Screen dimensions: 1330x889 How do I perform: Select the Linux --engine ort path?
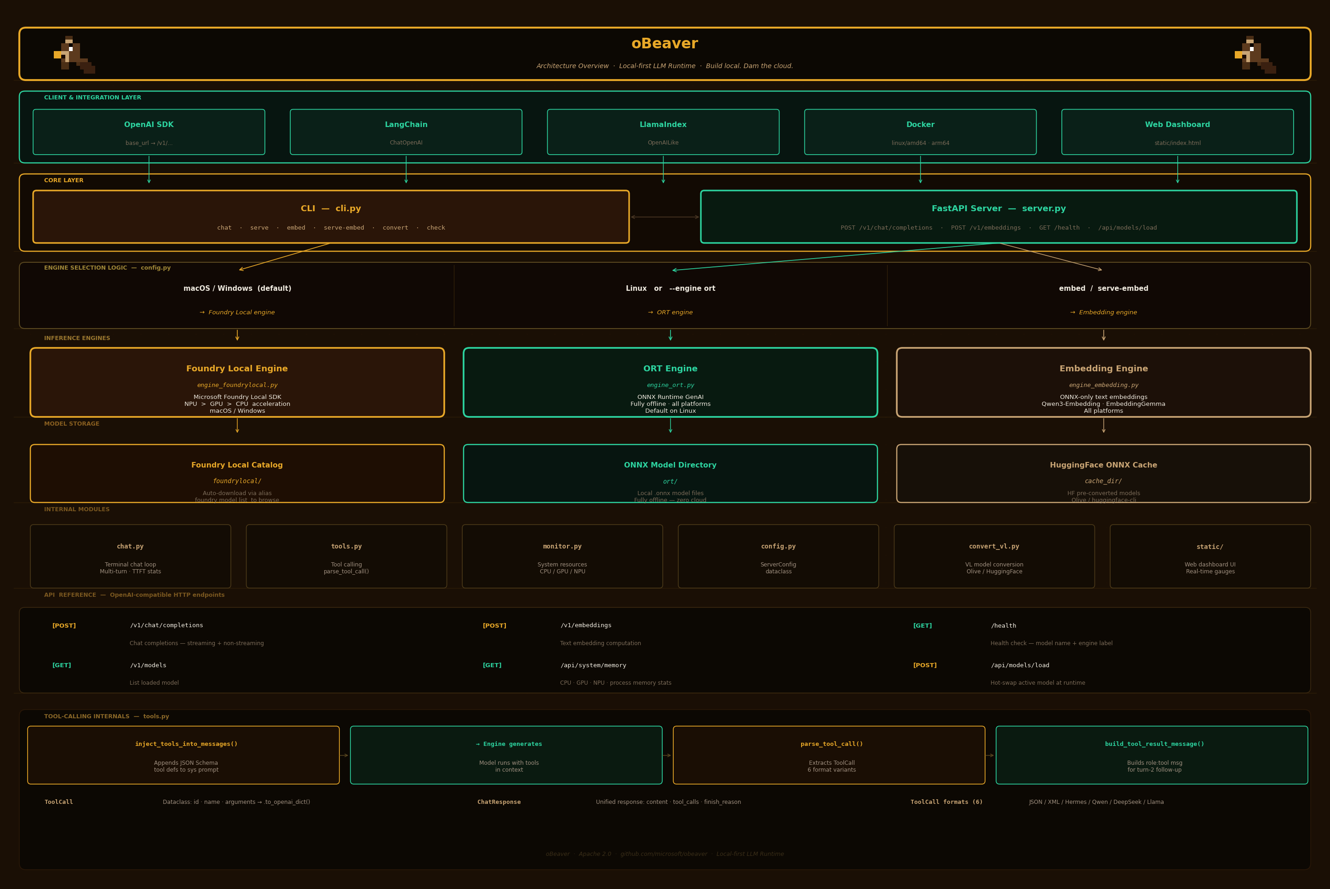coord(671,295)
